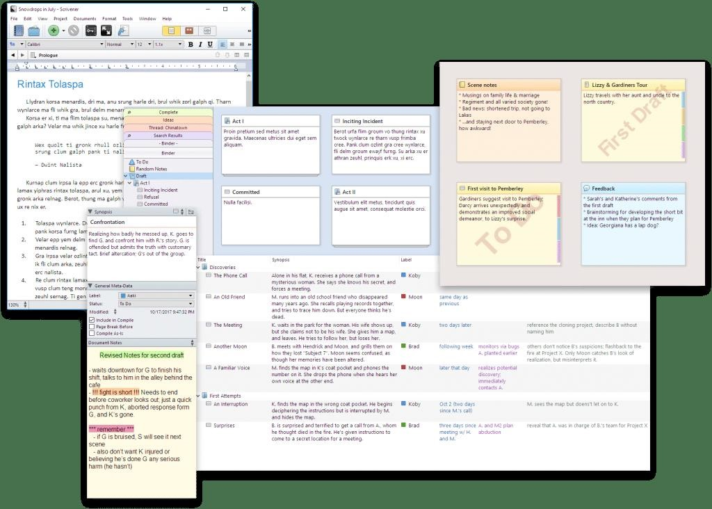This screenshot has width=712, height=509.
Task: Open the dropdown arrow beside the add button
Action: click(63, 31)
